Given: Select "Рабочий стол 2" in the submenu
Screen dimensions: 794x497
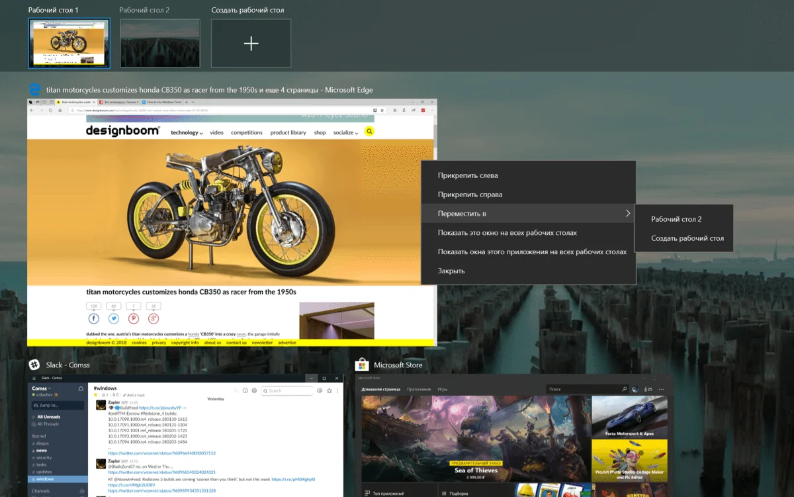Looking at the screenshot, I should coord(676,219).
